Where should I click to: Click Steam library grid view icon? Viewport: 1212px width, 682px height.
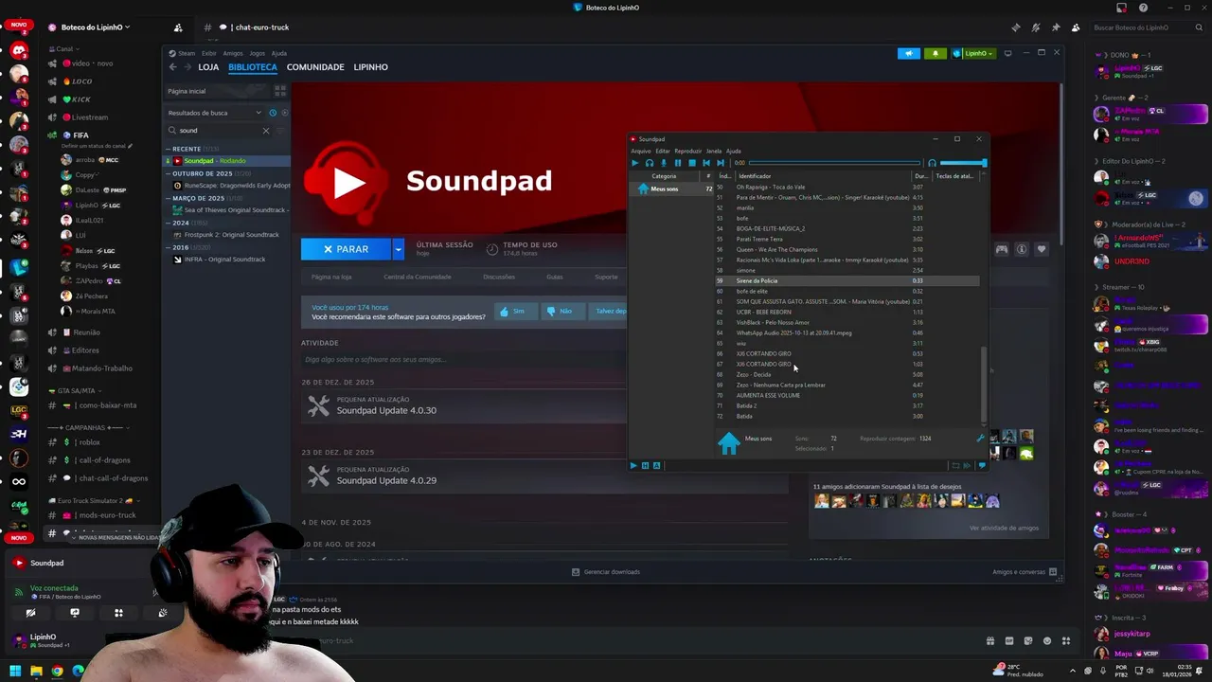point(279,91)
